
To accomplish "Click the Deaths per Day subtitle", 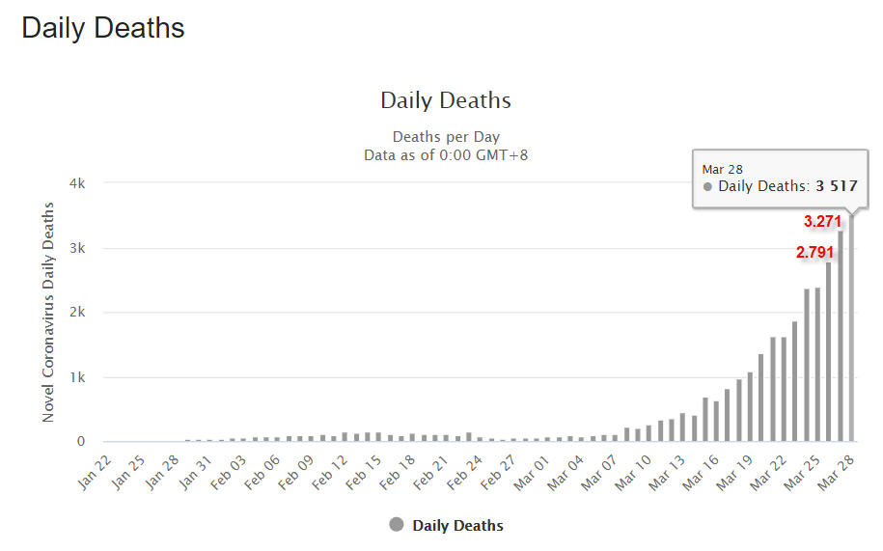I will click(x=446, y=137).
